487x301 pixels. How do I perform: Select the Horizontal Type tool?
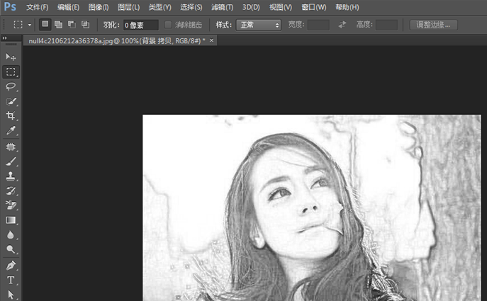point(11,280)
